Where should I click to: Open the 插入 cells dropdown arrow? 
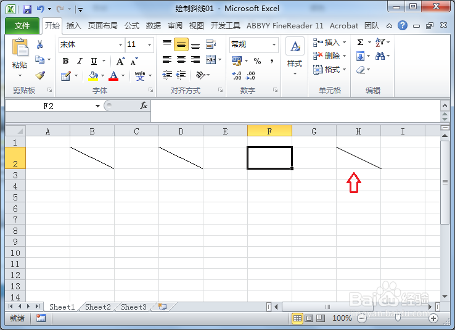click(x=345, y=43)
